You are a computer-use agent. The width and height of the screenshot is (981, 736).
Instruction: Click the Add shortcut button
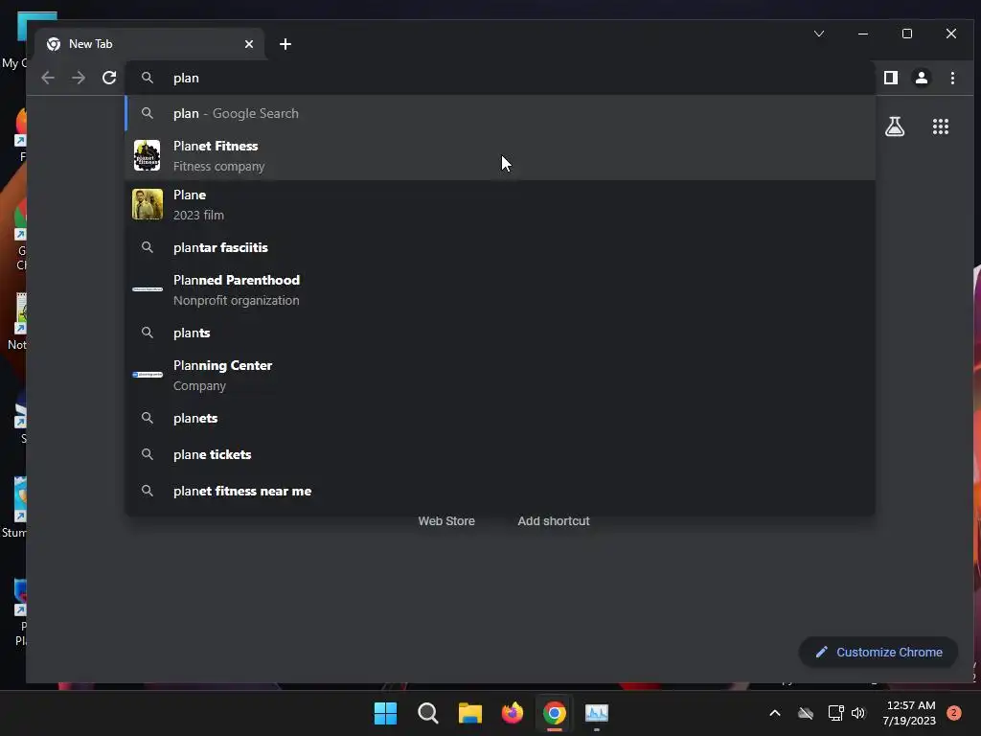[553, 520]
